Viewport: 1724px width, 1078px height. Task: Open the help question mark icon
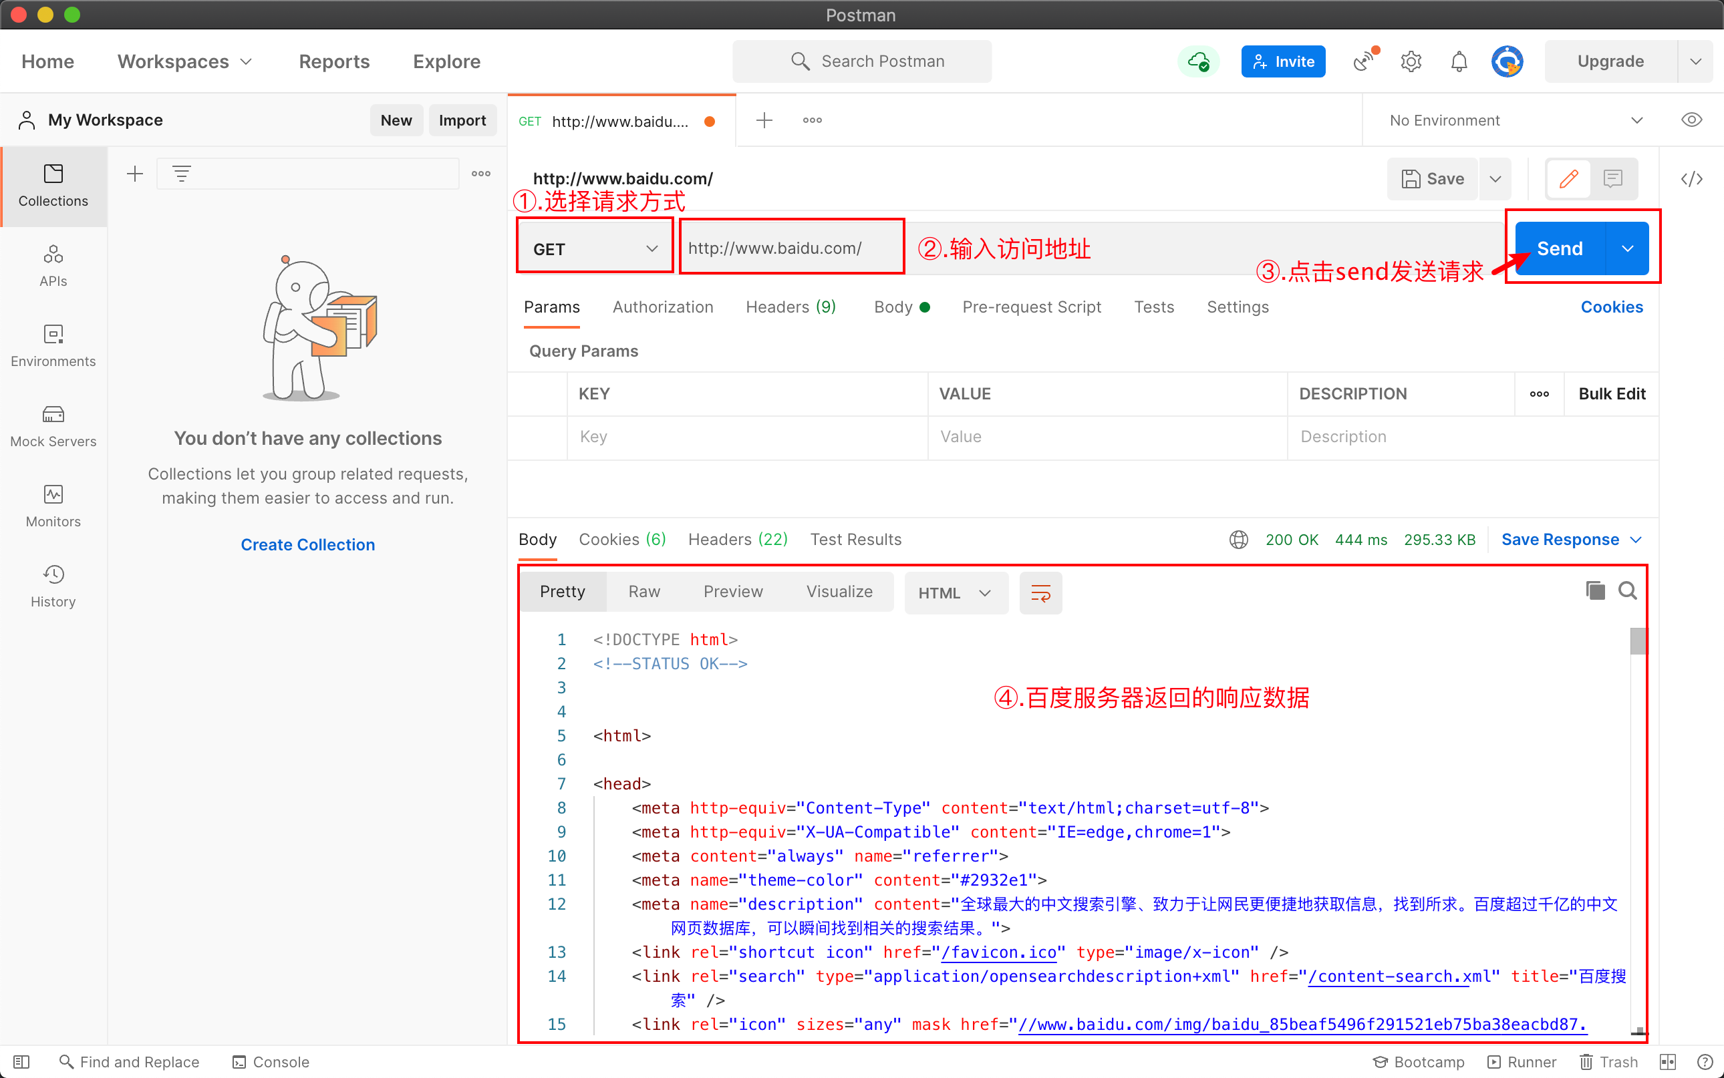point(1705,1061)
